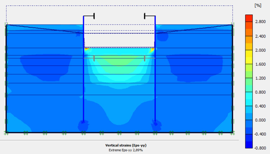Click the 1.200 legend value
Viewport: 270px width, 154px height.
[x=260, y=78]
